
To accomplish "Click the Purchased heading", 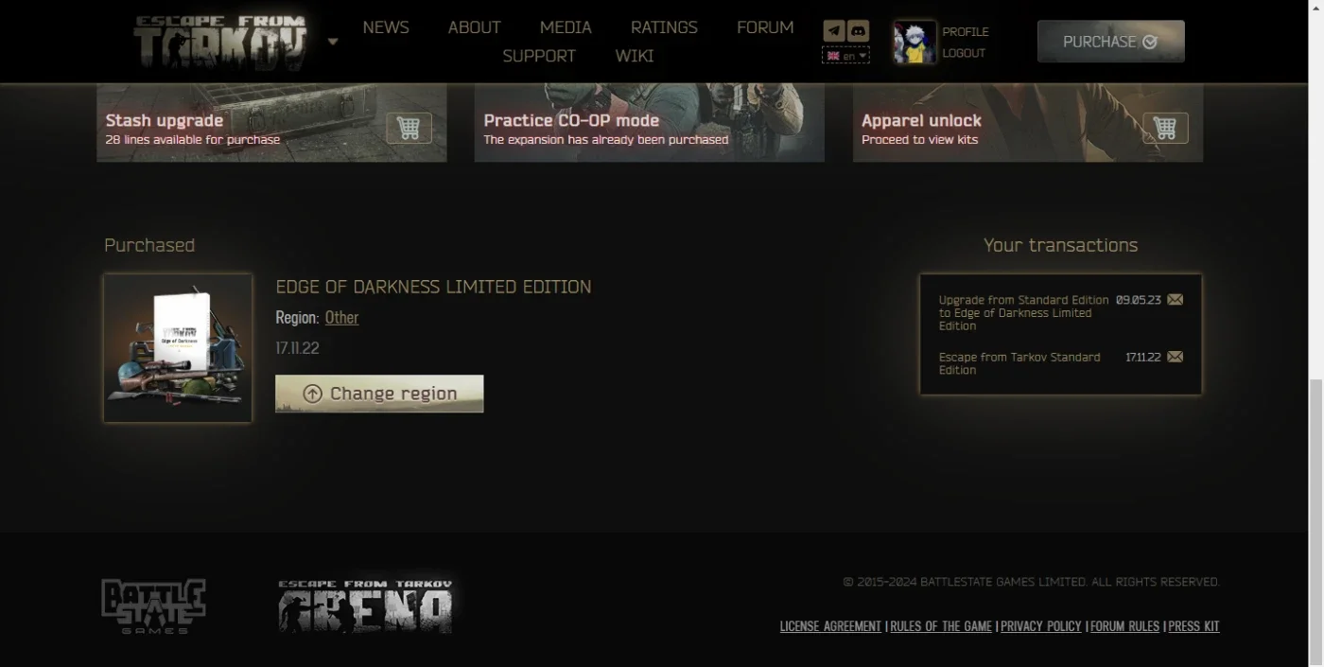I will click(x=149, y=245).
